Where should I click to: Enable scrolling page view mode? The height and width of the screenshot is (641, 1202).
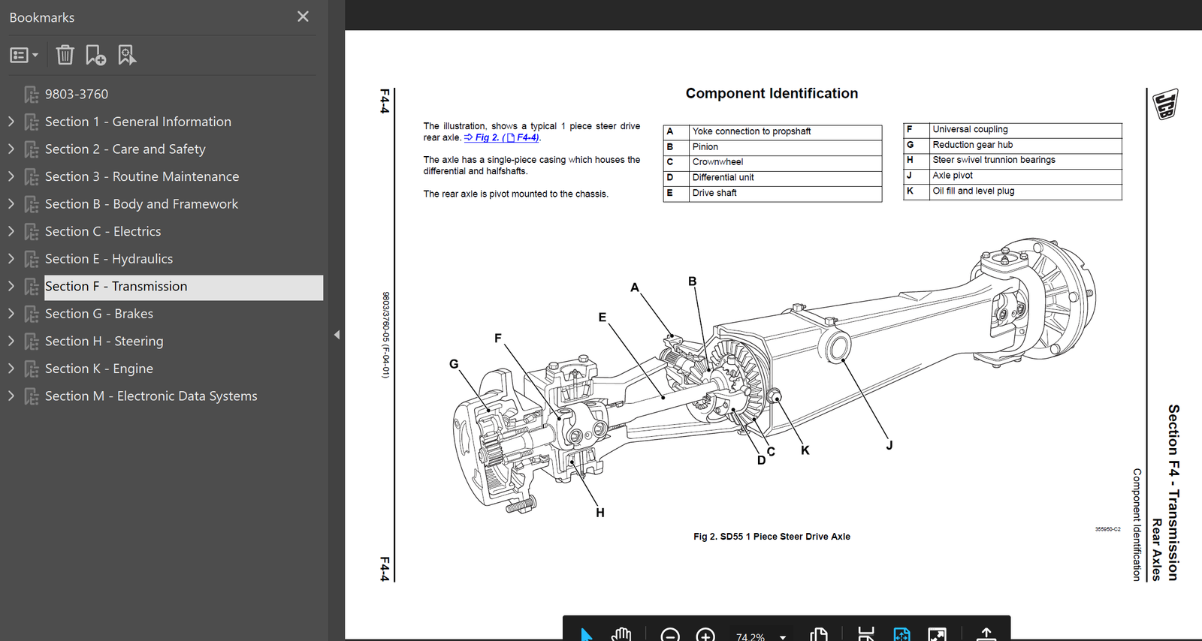[x=866, y=635]
